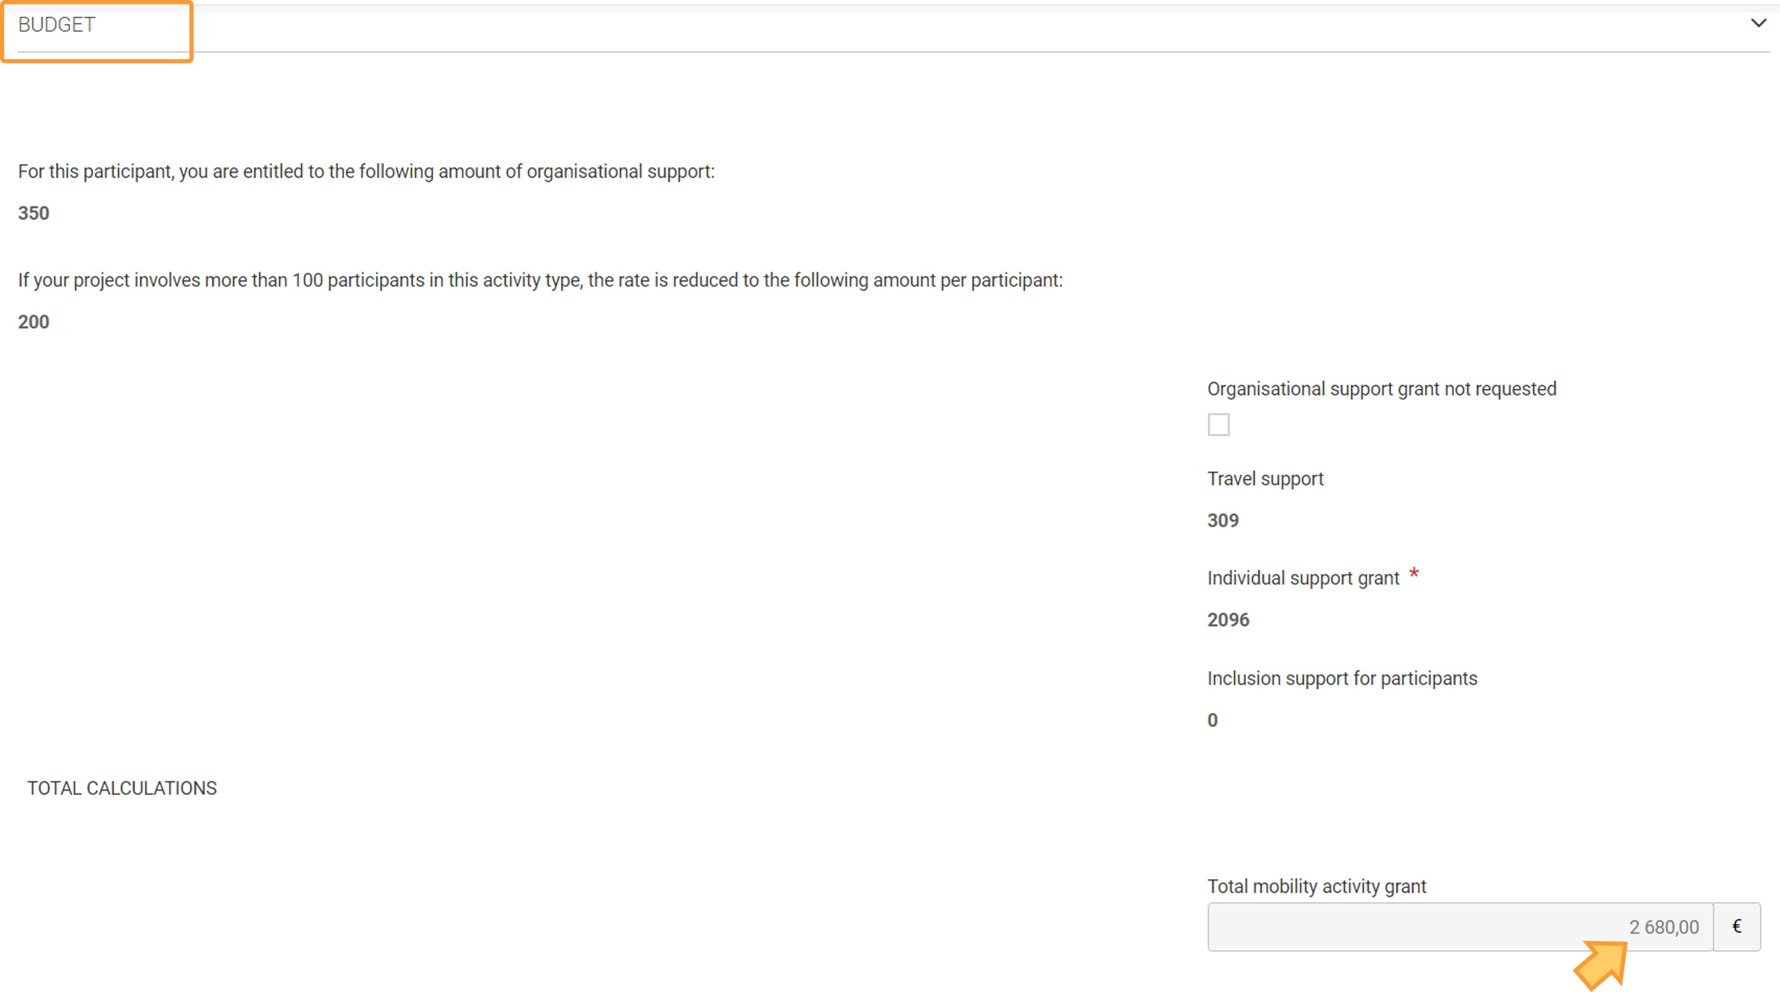Screen dimensions: 1780x992
Task: Click the Individual support grant label
Action: (x=1302, y=578)
